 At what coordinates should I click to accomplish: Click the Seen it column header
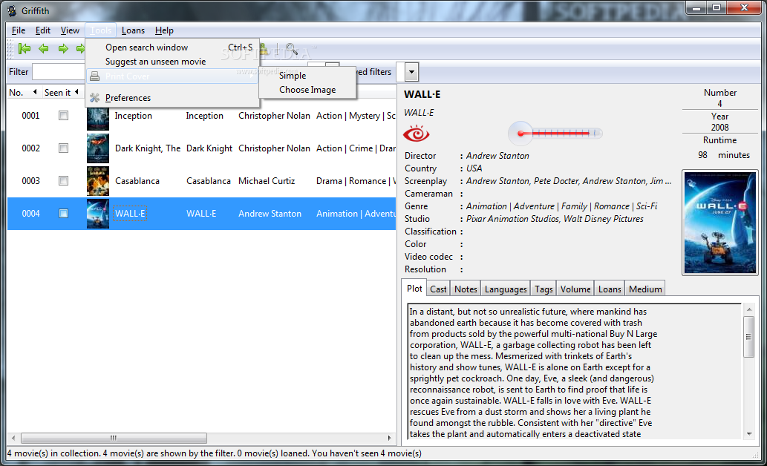coord(61,93)
